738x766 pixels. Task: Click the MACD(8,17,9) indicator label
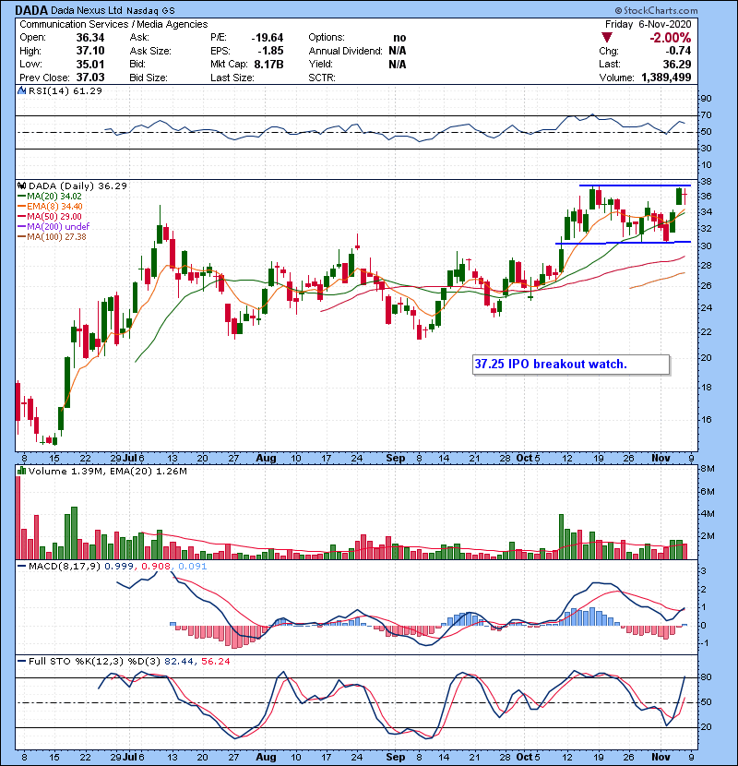click(65, 567)
